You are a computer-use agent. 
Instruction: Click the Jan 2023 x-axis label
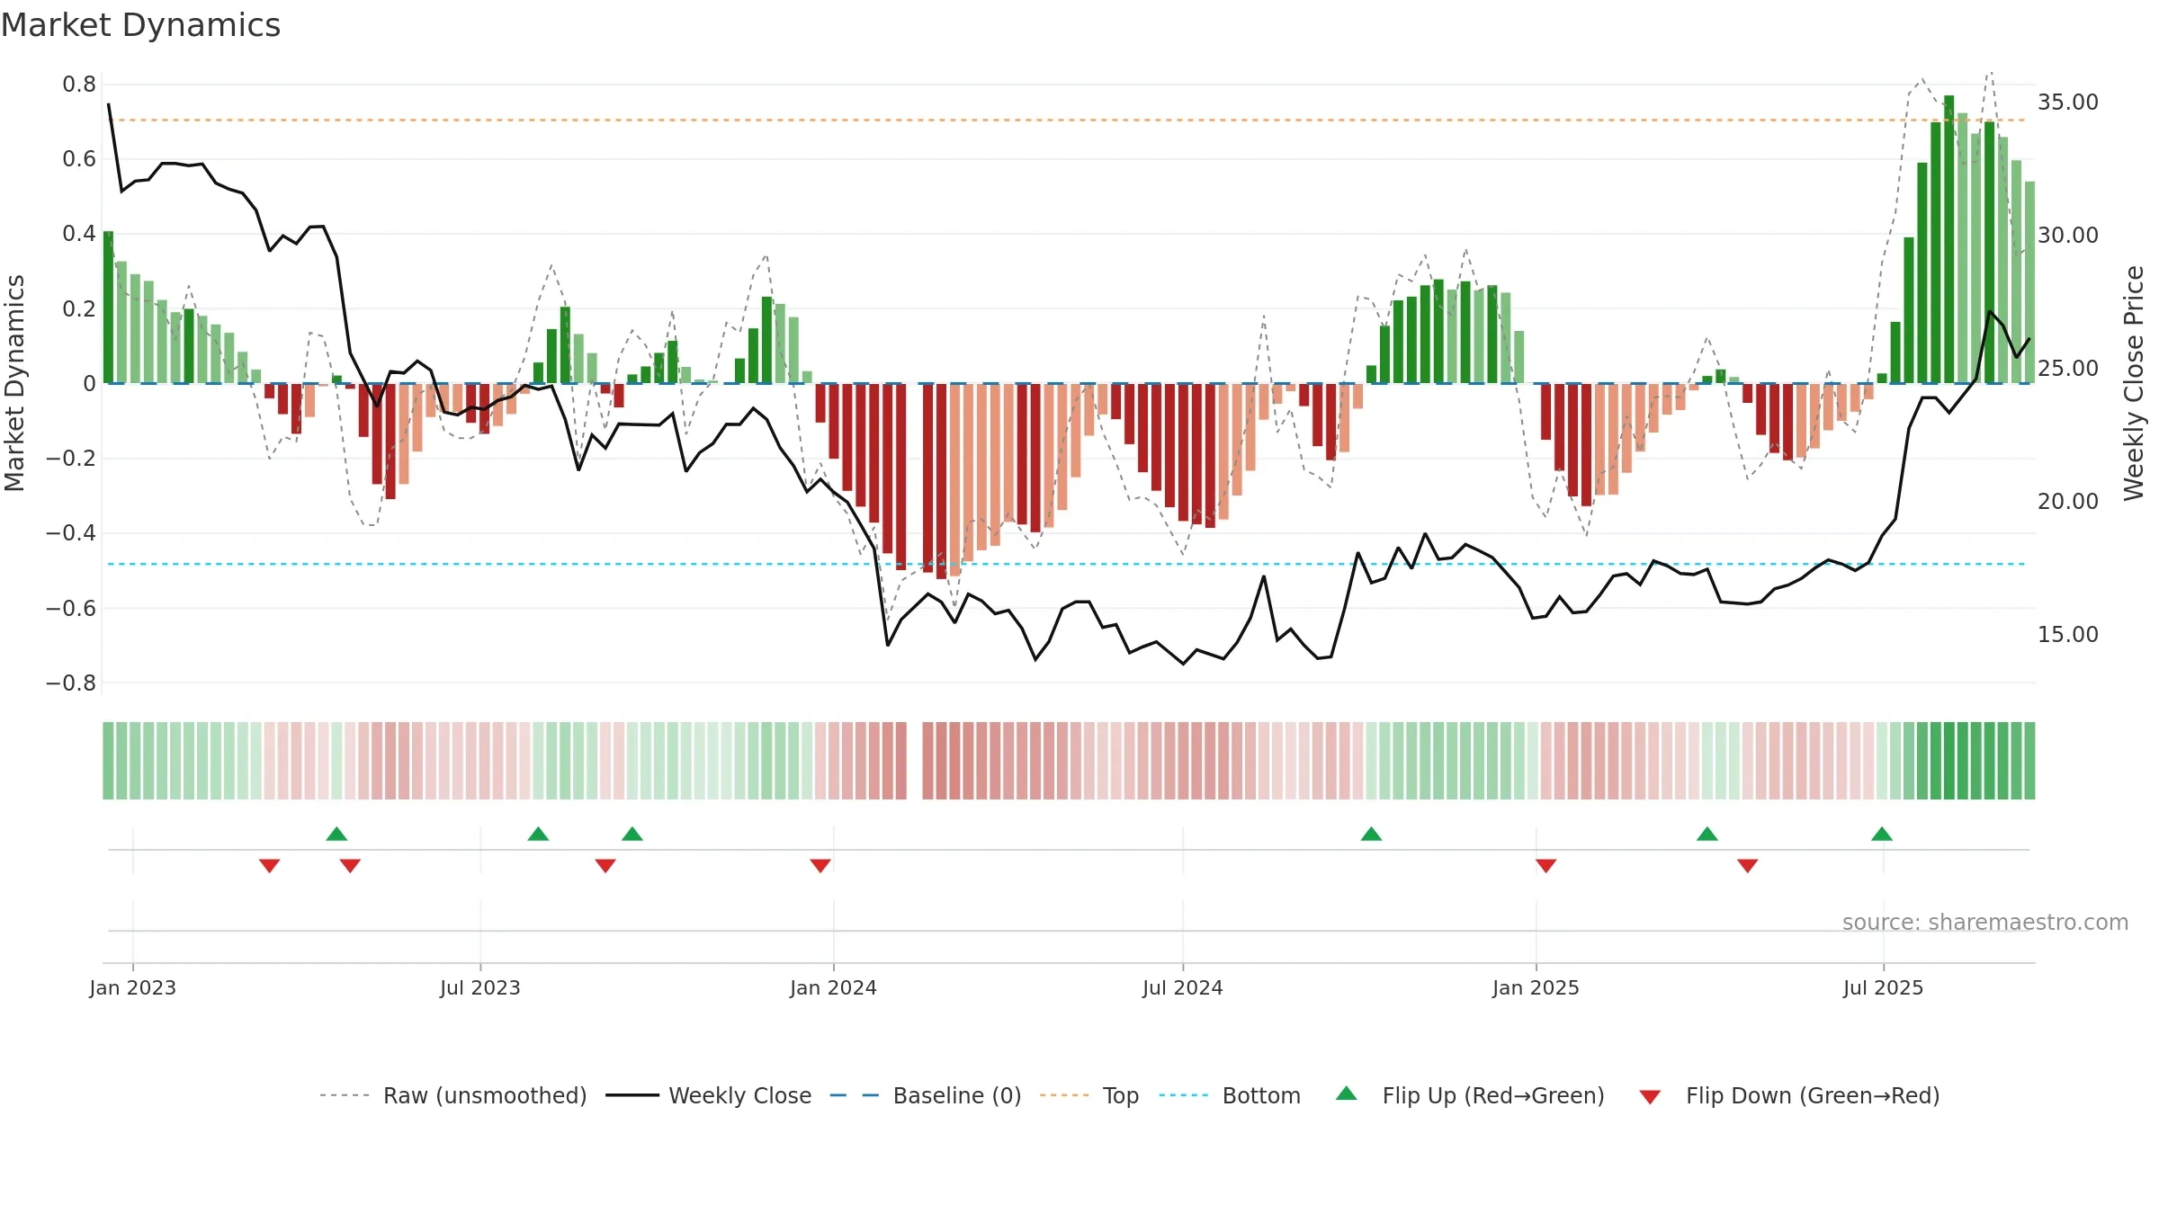coord(133,987)
